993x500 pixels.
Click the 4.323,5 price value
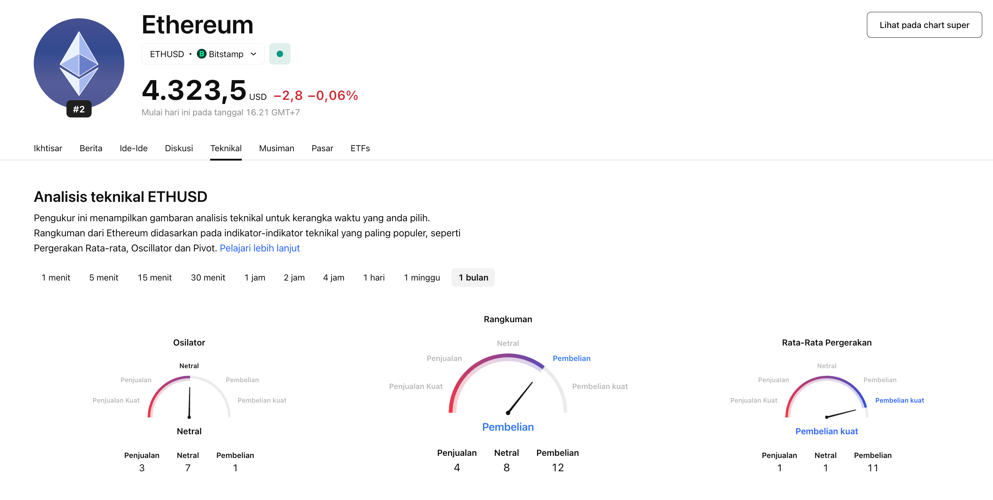(x=194, y=91)
